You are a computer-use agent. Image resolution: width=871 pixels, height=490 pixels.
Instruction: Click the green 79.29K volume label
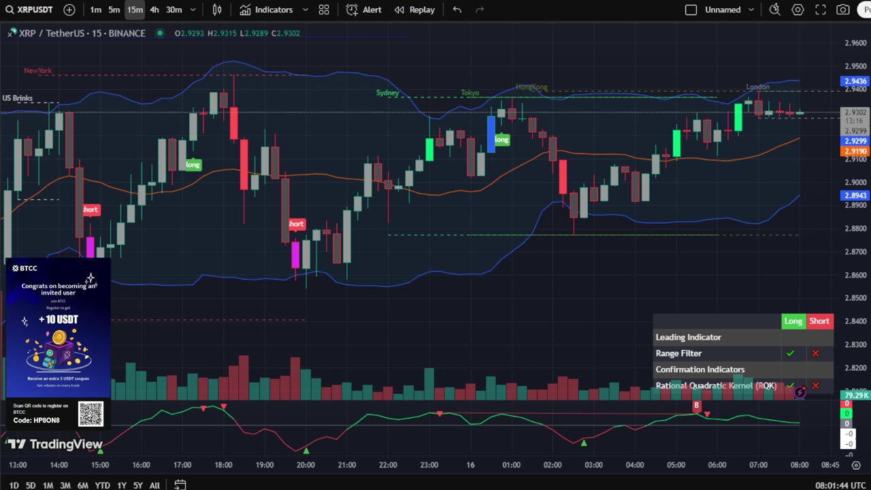pyautogui.click(x=855, y=395)
